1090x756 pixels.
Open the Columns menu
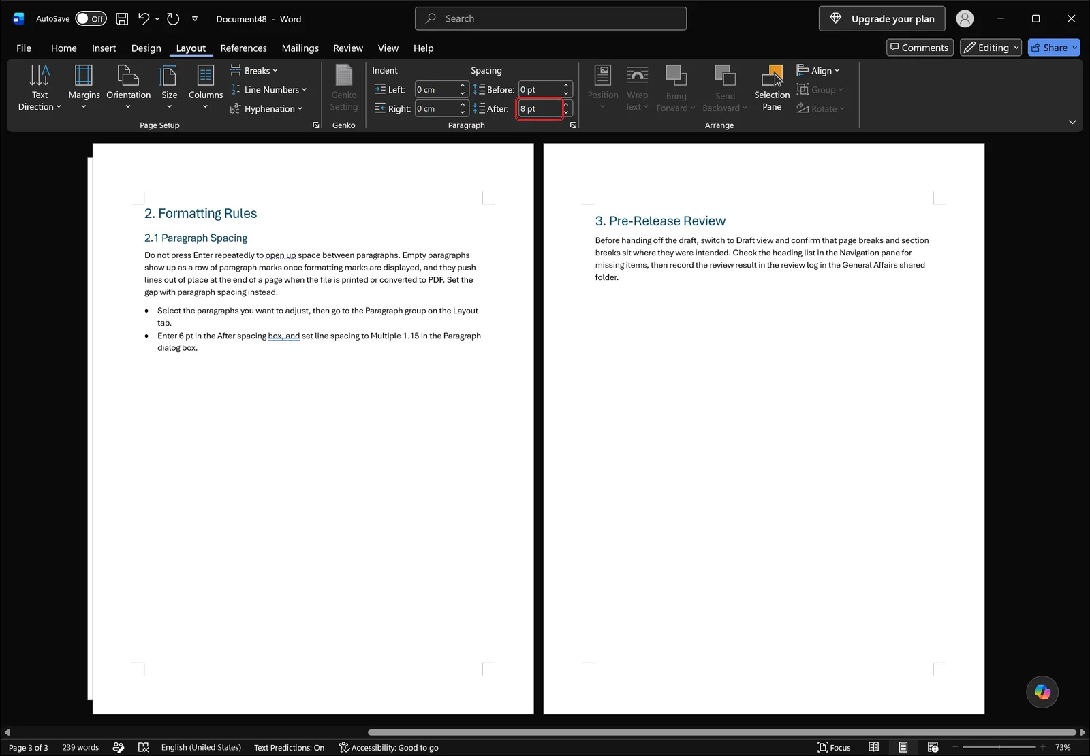pyautogui.click(x=205, y=87)
